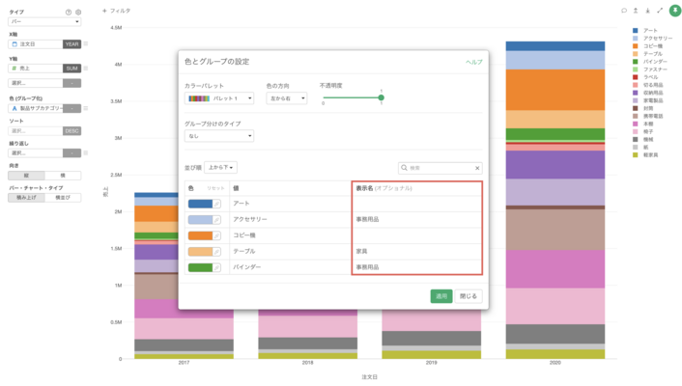The height and width of the screenshot is (386, 682).
Task: Click the download icon in top toolbar
Action: point(647,11)
